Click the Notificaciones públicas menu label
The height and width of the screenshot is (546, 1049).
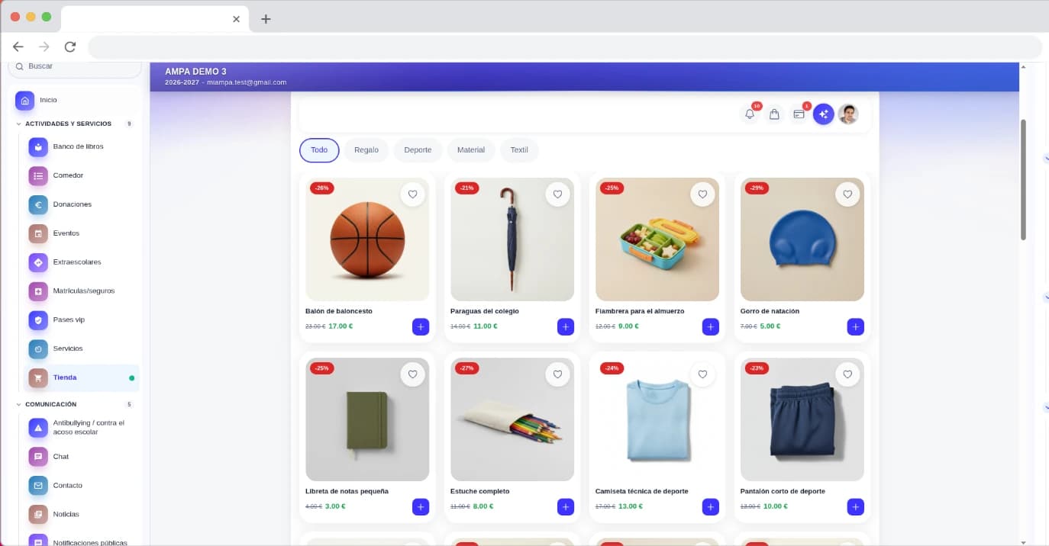coord(90,542)
